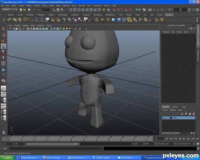Create new layer and assign selected objects
Viewport: 200px width, 160px height.
pos(194,114)
